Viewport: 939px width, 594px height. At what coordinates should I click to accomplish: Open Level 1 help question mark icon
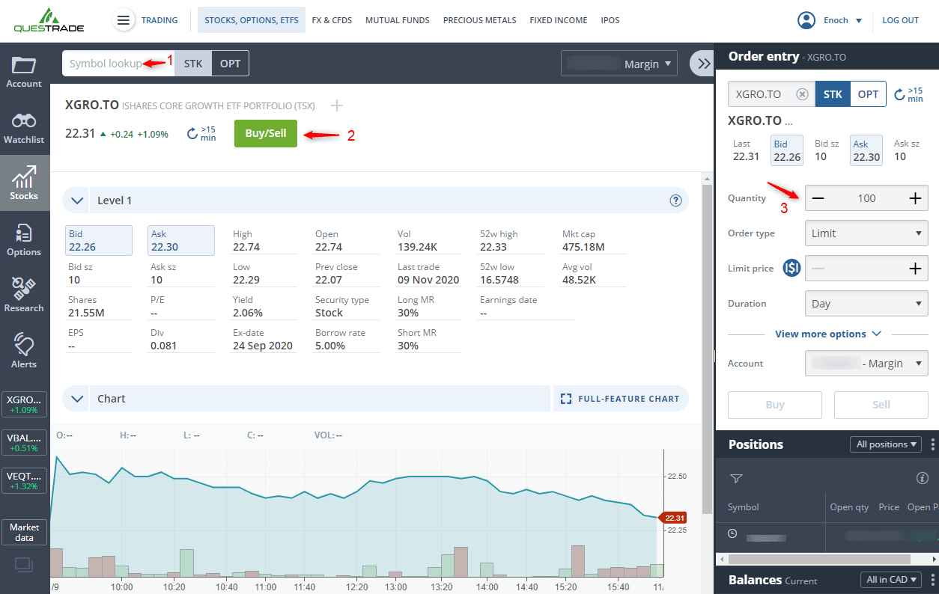click(x=675, y=200)
